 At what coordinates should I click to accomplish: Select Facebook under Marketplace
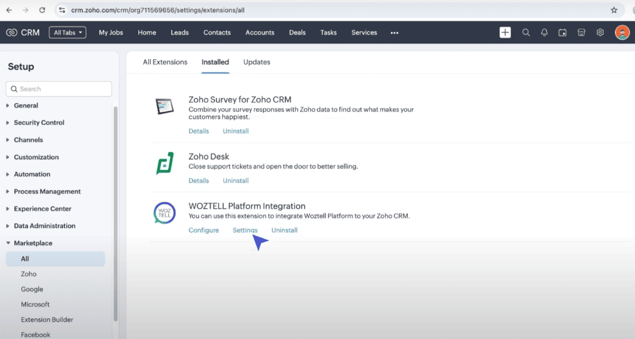click(x=36, y=334)
